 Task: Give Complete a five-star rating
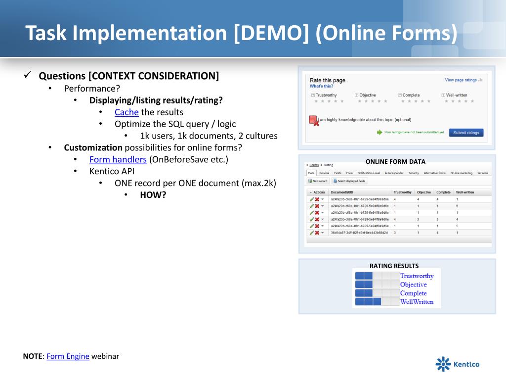429,101
